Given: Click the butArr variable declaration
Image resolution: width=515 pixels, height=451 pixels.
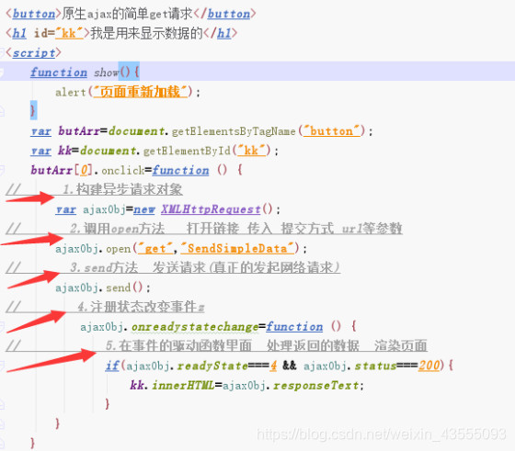Looking at the screenshot, I should (x=79, y=131).
